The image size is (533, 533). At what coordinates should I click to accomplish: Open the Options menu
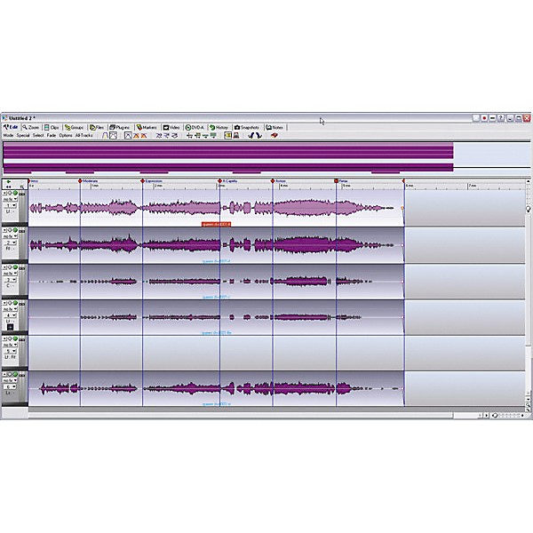point(66,135)
